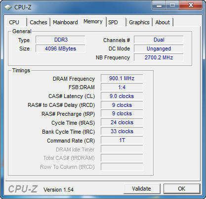The width and height of the screenshot is (206, 199).
Task: Click the Cycle Time (tRAS) label
Action: [x=73, y=123]
